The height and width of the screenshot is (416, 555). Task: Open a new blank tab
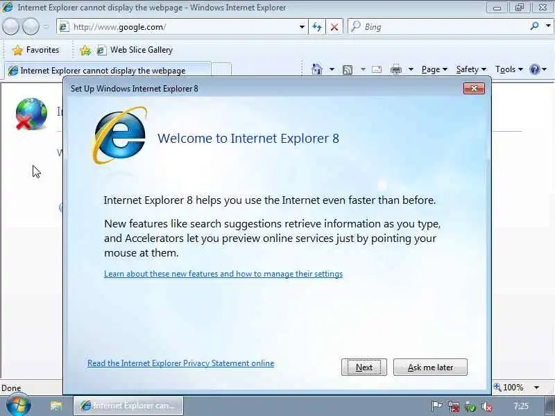[x=221, y=70]
